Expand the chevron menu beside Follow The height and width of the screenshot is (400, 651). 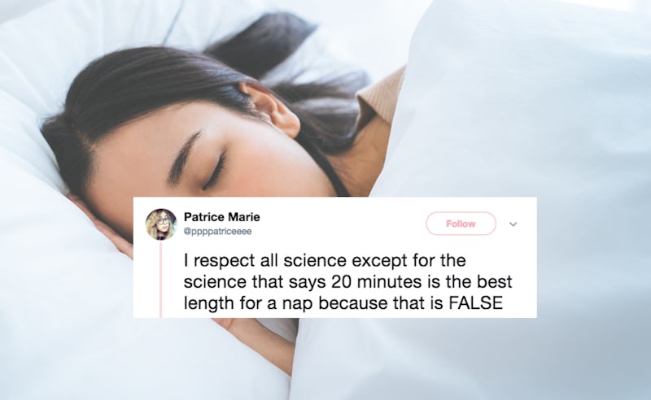[513, 224]
